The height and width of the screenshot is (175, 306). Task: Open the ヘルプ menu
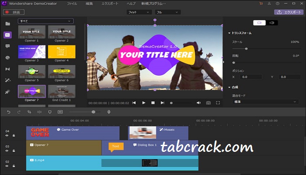tap(131, 3)
